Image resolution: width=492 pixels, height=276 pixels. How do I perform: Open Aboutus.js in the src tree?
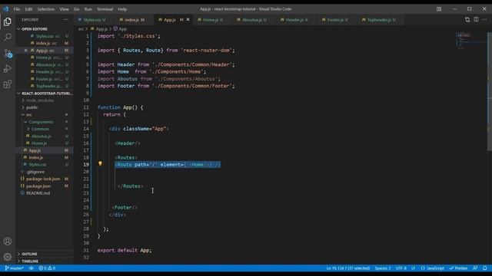point(45,136)
